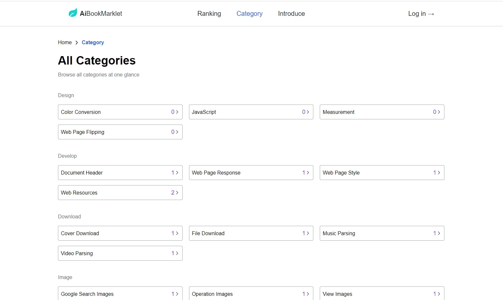Click the chevron on Video Parsing card
This screenshot has width=503, height=300.
tap(177, 253)
